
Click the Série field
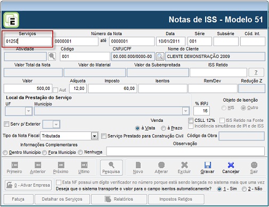pyautogui.click(x=200, y=42)
